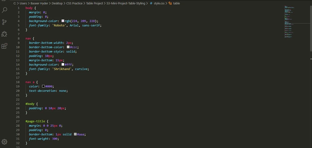This screenshot has width=312, height=148.
Task: Open the Extensions view
Action: (x=4, y=46)
